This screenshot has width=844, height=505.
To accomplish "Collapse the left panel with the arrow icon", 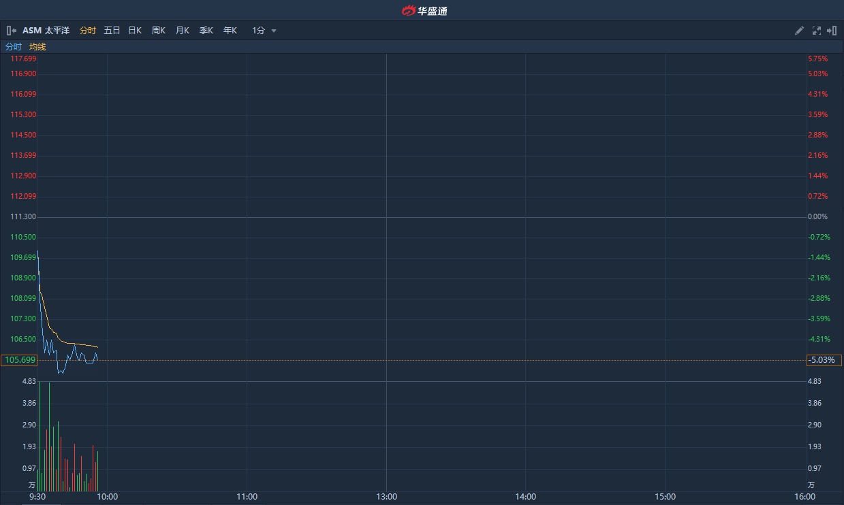I will coord(12,31).
